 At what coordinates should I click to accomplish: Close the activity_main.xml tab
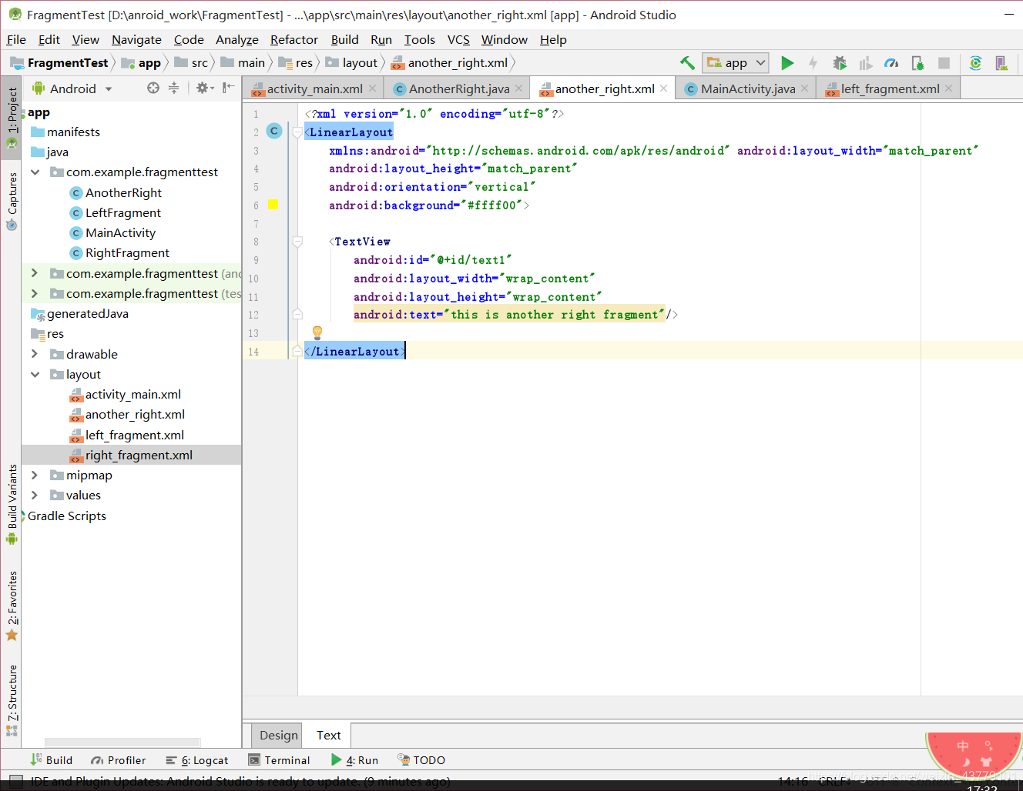coord(373,88)
